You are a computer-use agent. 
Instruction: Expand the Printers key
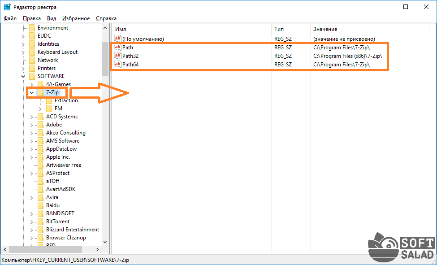click(23, 68)
